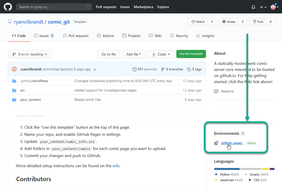Screen dimensions: 282x192
Task: Switch to the repository Pull requests tab
Action: (x=76, y=36)
